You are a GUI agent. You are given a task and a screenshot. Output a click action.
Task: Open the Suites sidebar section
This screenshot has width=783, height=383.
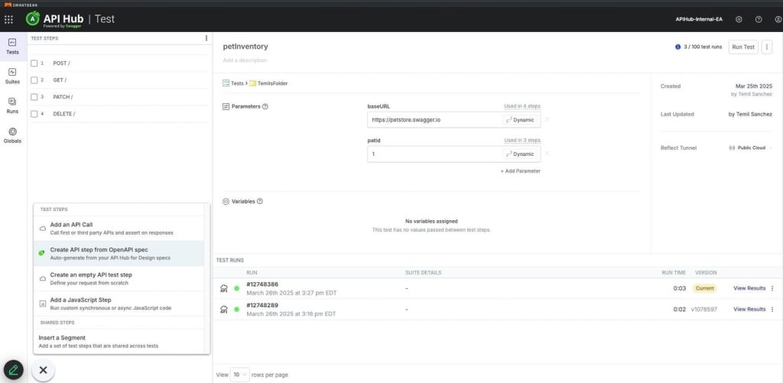[12, 76]
